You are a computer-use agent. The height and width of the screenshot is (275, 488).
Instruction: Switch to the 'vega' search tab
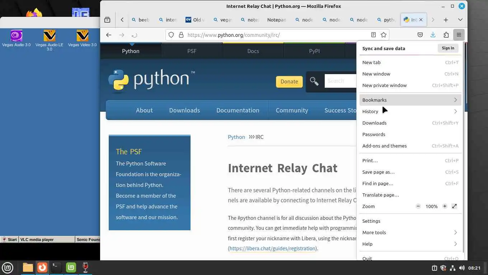coord(222,20)
